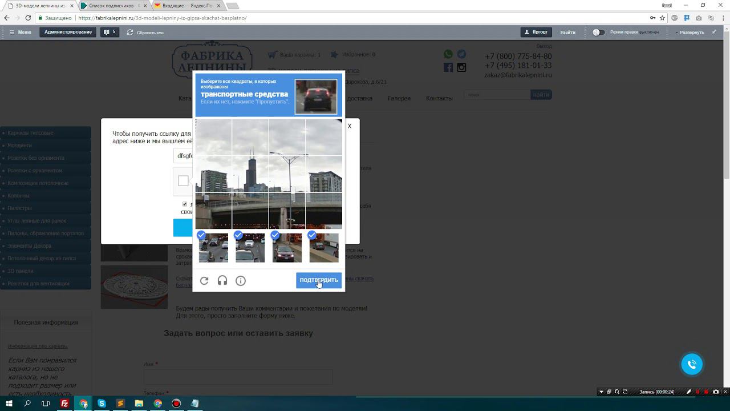730x411 pixels.
Task: Open Колонны category in the sidebar
Action: (46, 196)
